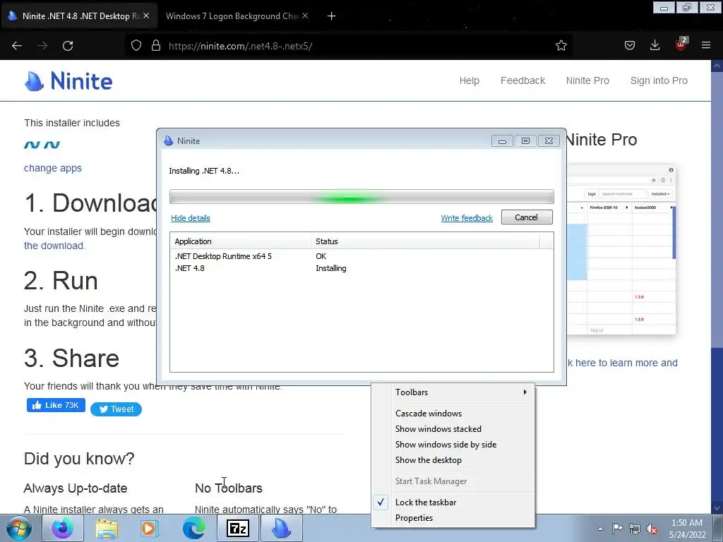Click the Ninite logo on page

(68, 81)
